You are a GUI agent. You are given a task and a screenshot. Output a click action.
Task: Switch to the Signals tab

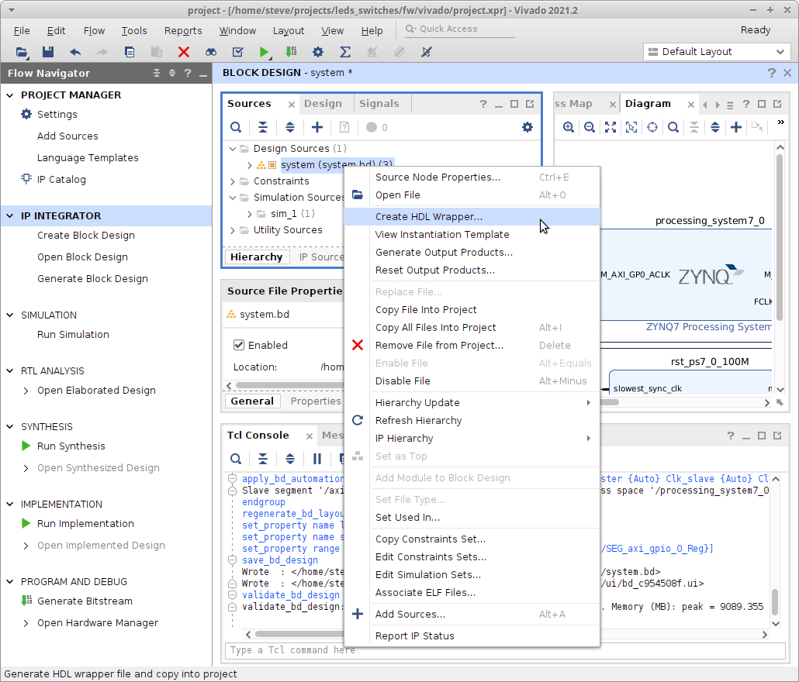(x=379, y=104)
